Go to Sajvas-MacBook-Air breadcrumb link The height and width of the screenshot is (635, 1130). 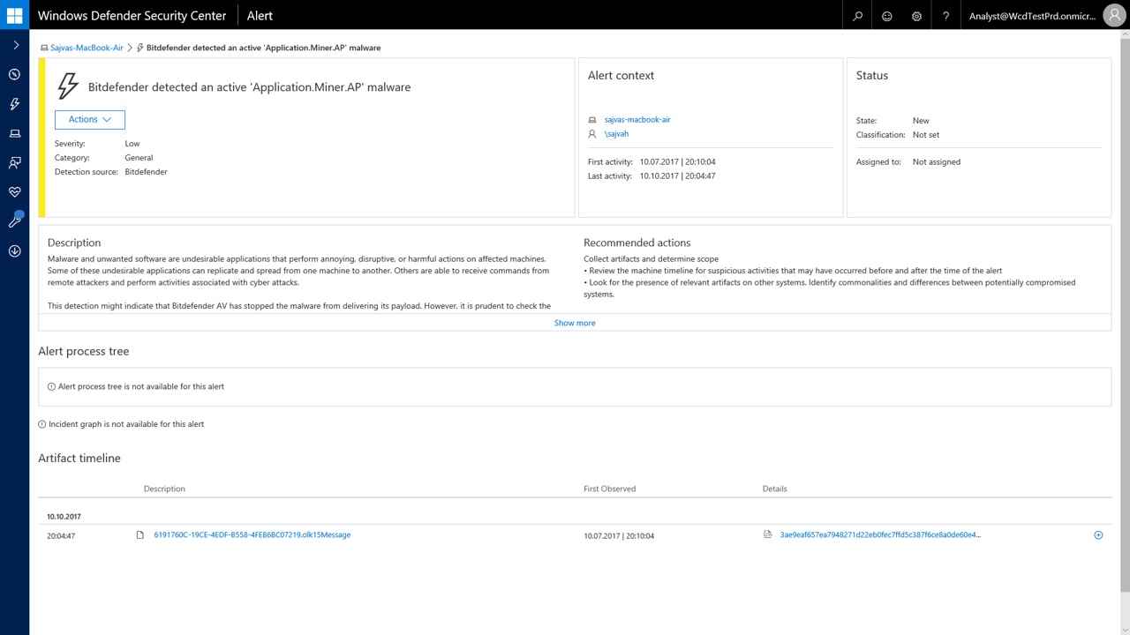87,48
